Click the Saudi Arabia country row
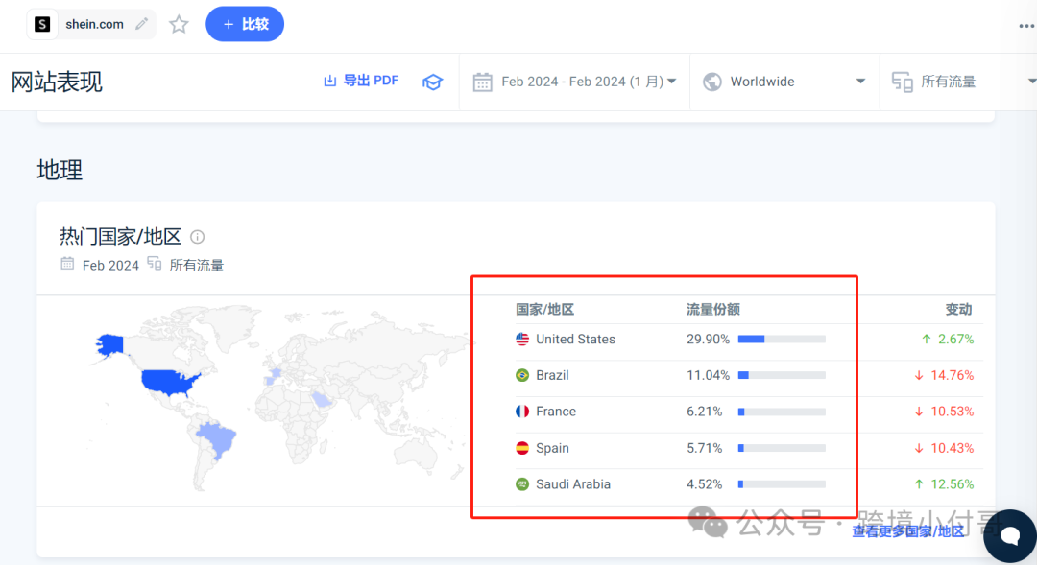This screenshot has width=1037, height=565. 578,484
